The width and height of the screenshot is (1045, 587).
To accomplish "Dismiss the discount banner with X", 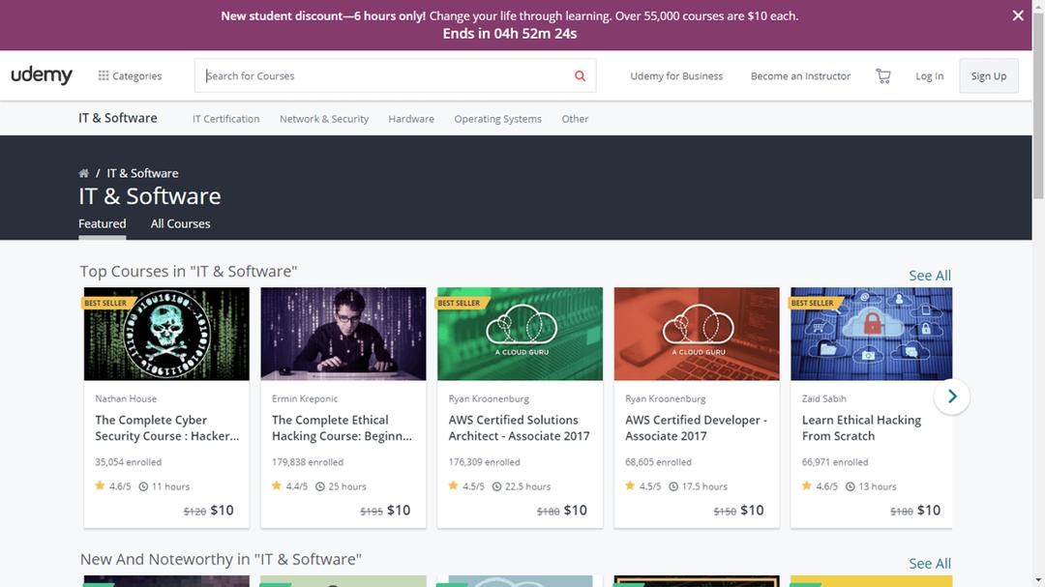I will (x=1018, y=15).
